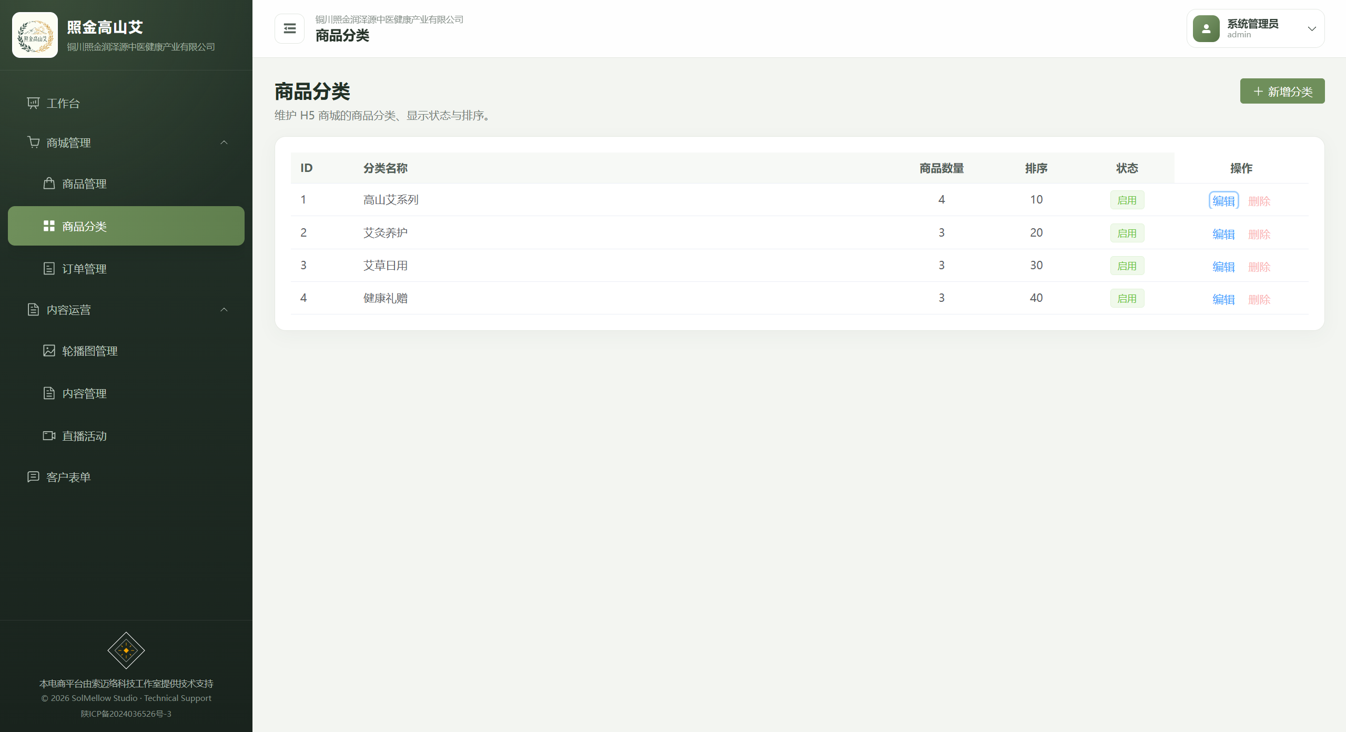This screenshot has height=732, width=1346.
Task: Click the 新增分类 button
Action: click(x=1282, y=91)
